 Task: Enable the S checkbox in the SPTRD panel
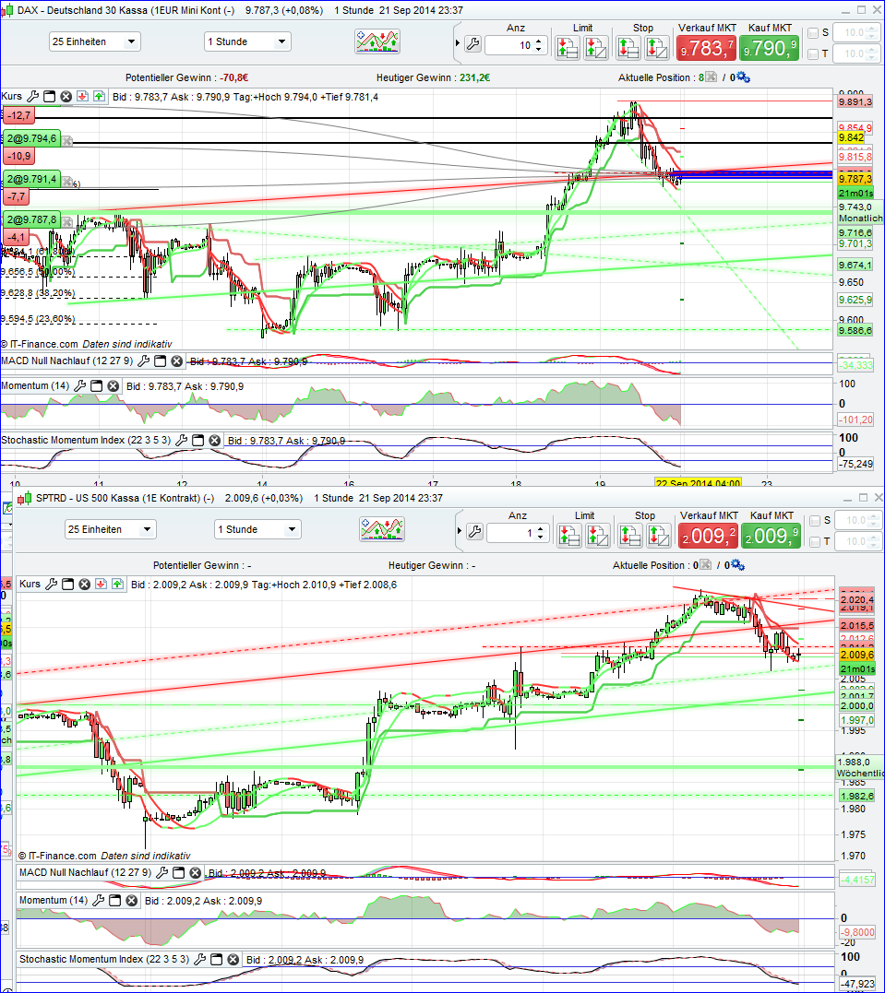coord(813,519)
